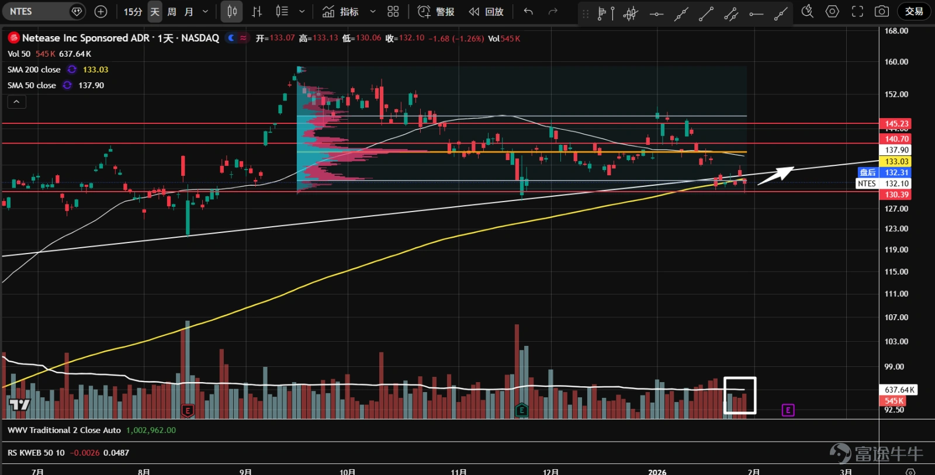Click the SMA 50 purple refresh icon
The width and height of the screenshot is (935, 475).
click(68, 85)
